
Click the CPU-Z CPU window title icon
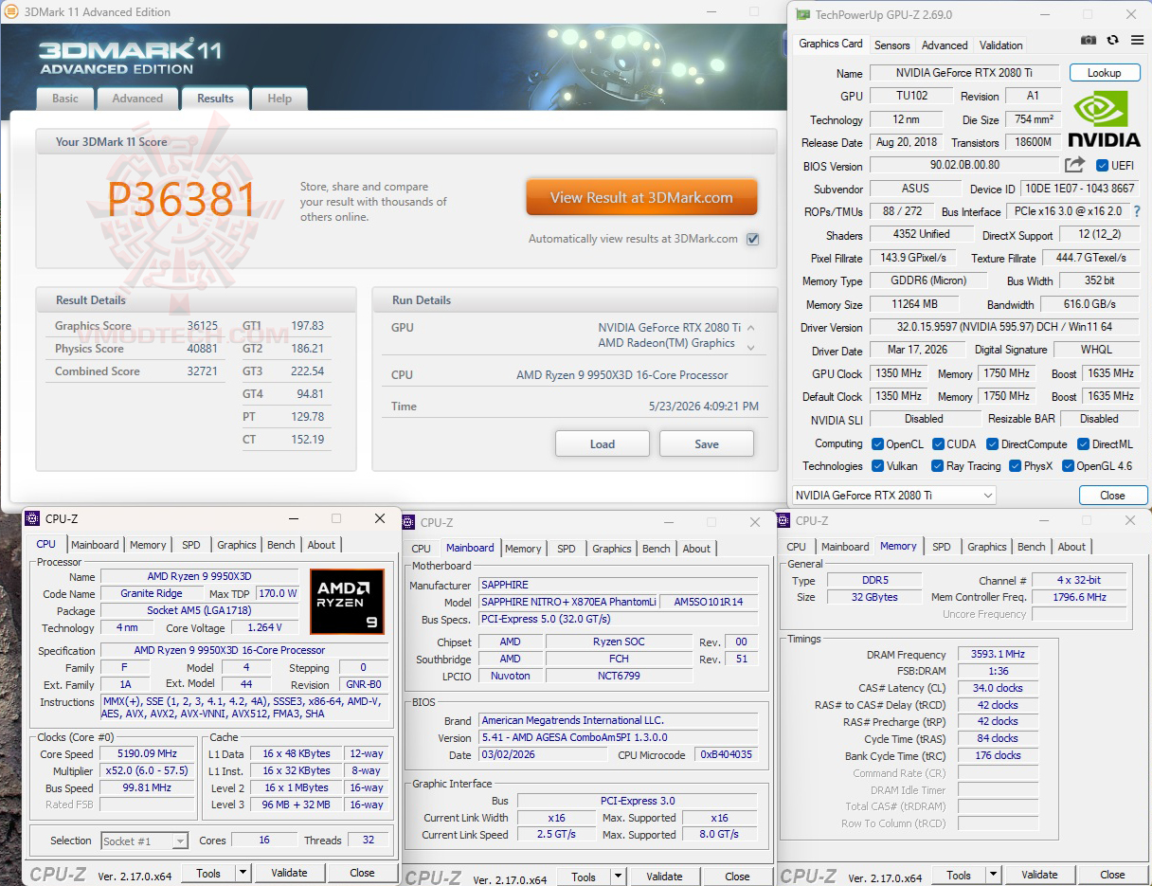[x=32, y=518]
